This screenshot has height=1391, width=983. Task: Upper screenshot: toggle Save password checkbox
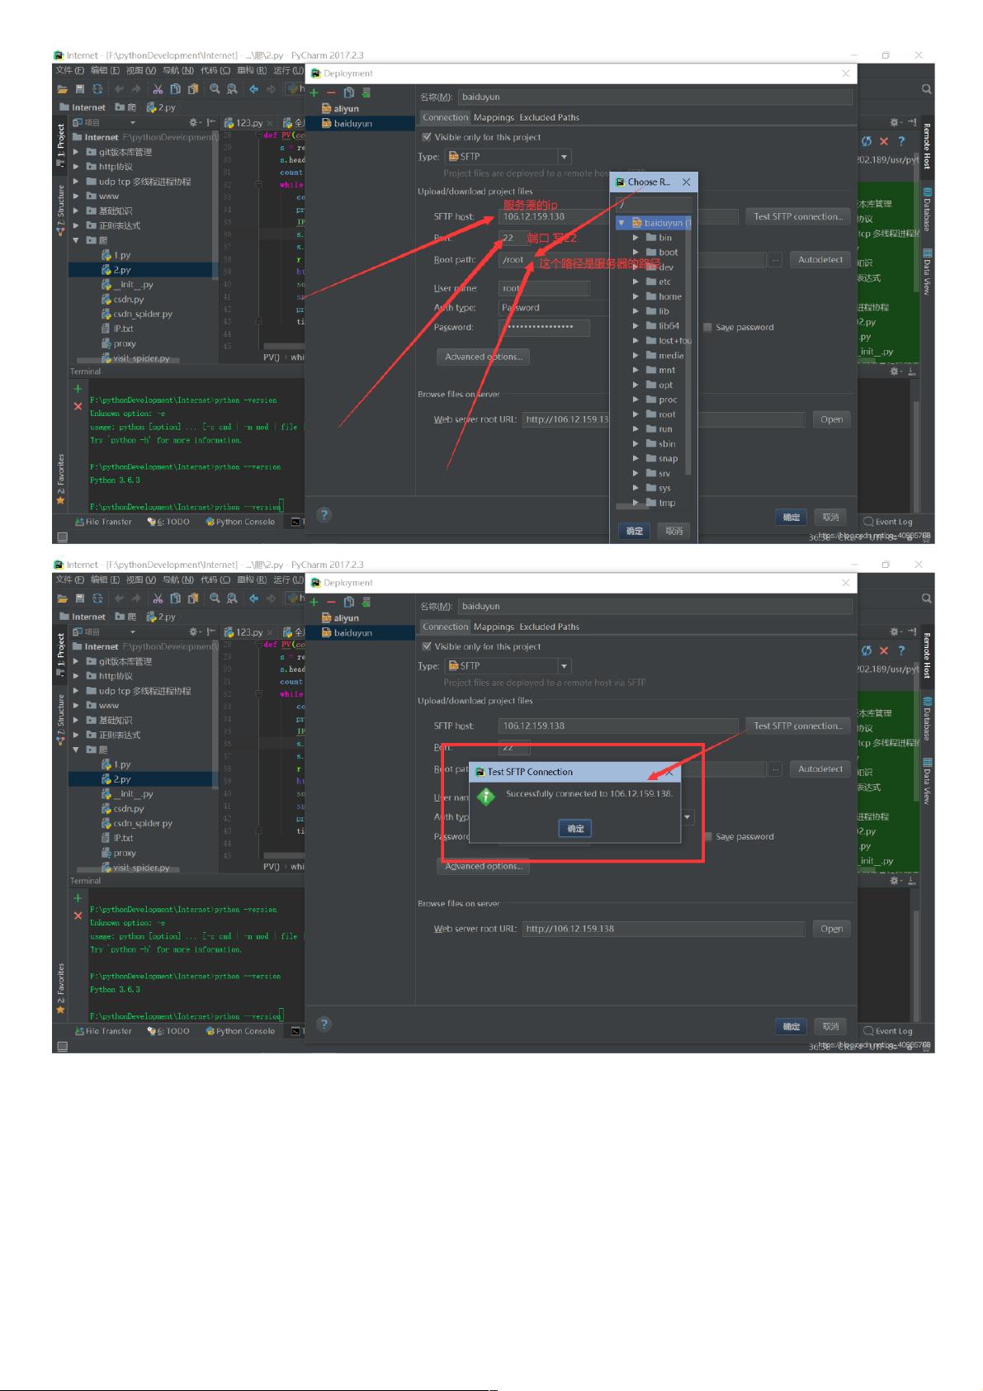(x=707, y=327)
